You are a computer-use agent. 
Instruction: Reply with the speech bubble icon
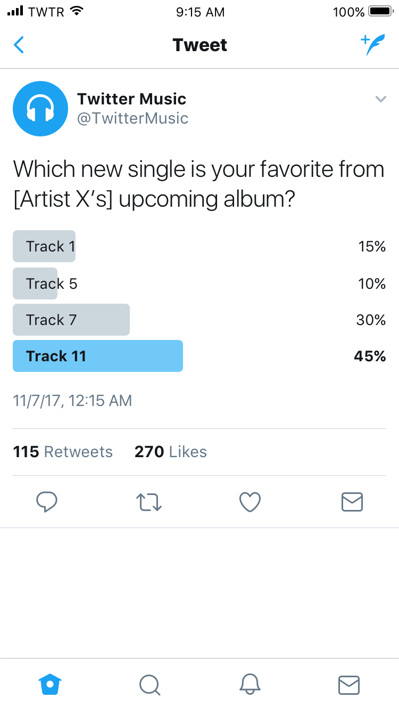[47, 502]
